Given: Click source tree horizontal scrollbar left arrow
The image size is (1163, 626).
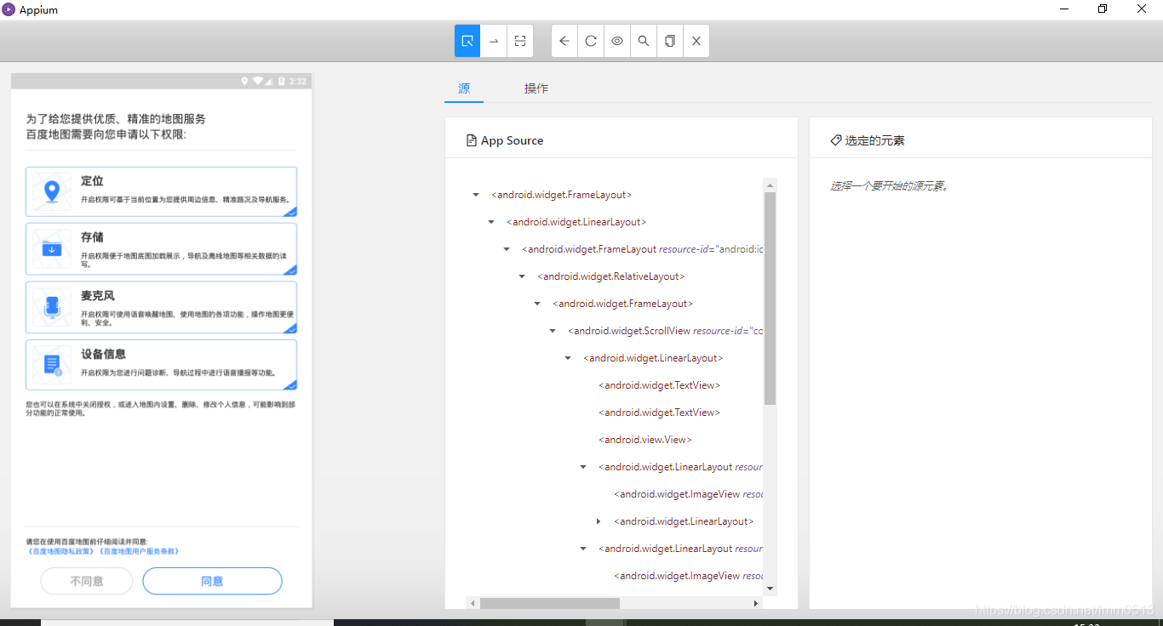Looking at the screenshot, I should [473, 603].
